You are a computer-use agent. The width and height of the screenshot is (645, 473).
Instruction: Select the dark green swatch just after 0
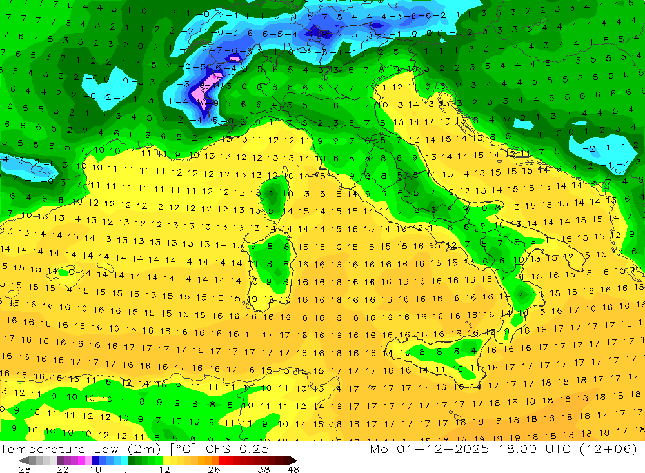[131, 460]
